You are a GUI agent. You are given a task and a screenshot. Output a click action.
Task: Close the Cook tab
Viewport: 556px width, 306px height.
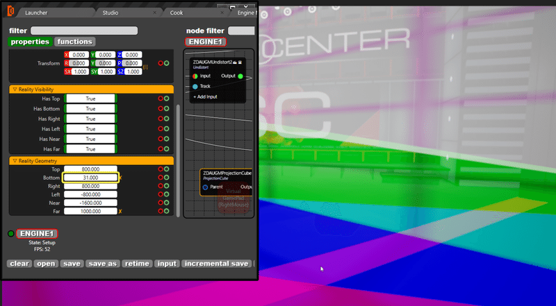(222, 12)
